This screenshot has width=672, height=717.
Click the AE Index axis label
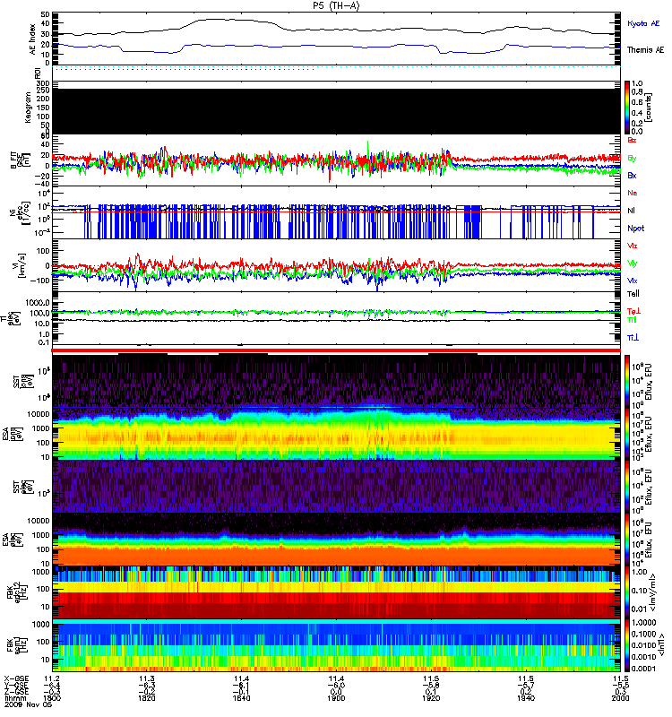coord(33,39)
